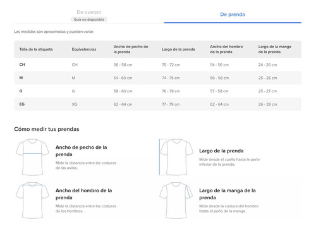Viewport: 316px width, 229px height.
Task: Select the bold M size label cell
Action: point(21,78)
